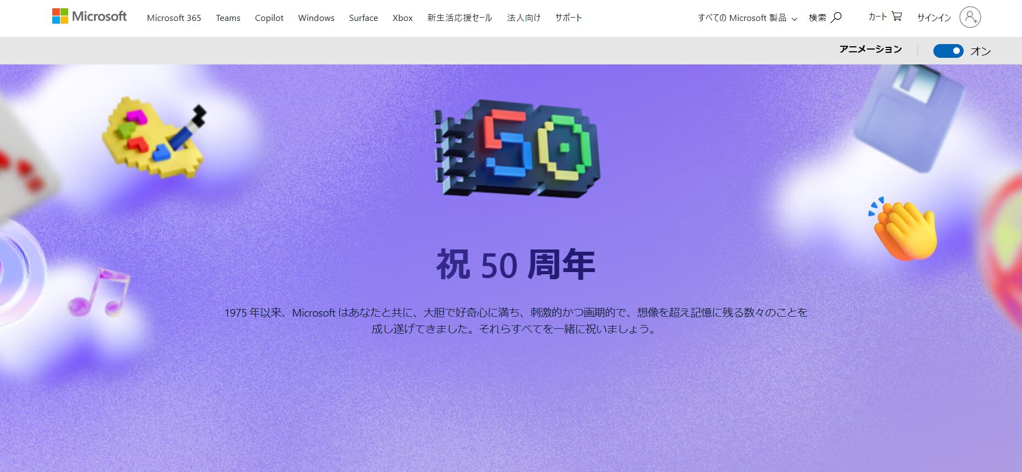This screenshot has width=1022, height=472.
Task: Go to the Xbox section
Action: (x=402, y=18)
